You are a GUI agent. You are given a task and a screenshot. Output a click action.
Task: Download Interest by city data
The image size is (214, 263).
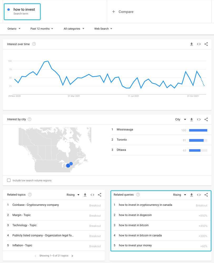(192, 119)
